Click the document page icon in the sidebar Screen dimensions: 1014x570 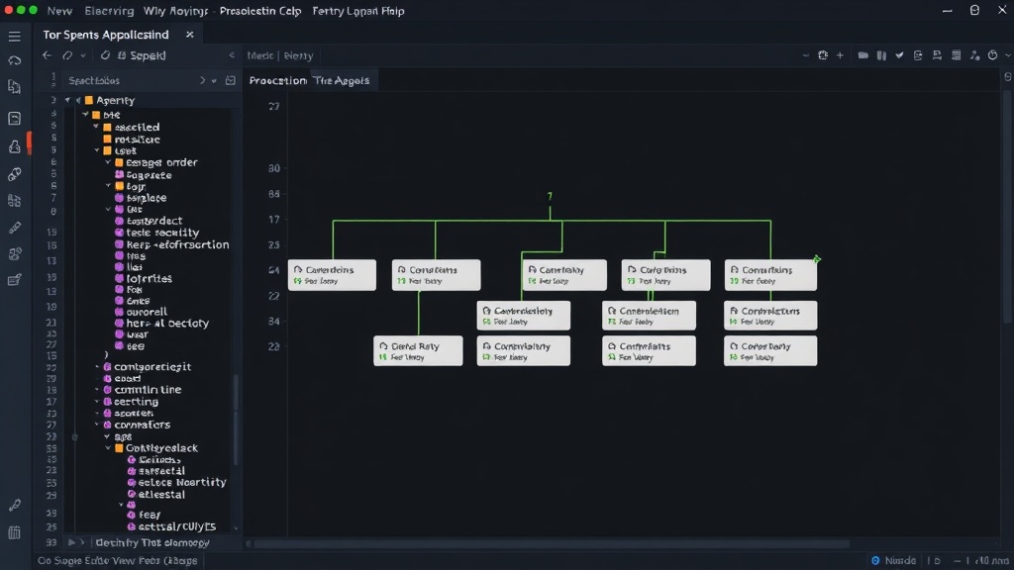14,119
